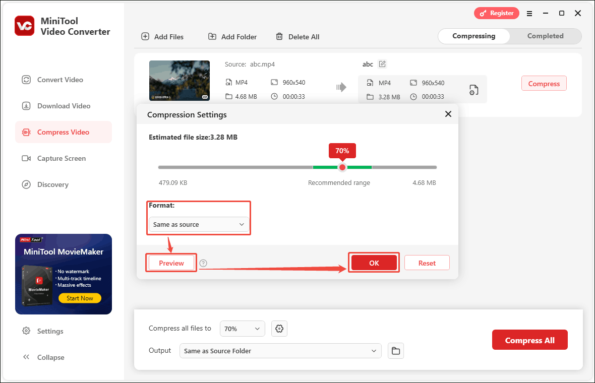The height and width of the screenshot is (383, 595).
Task: Click OK in Compression Settings
Action: coord(374,263)
